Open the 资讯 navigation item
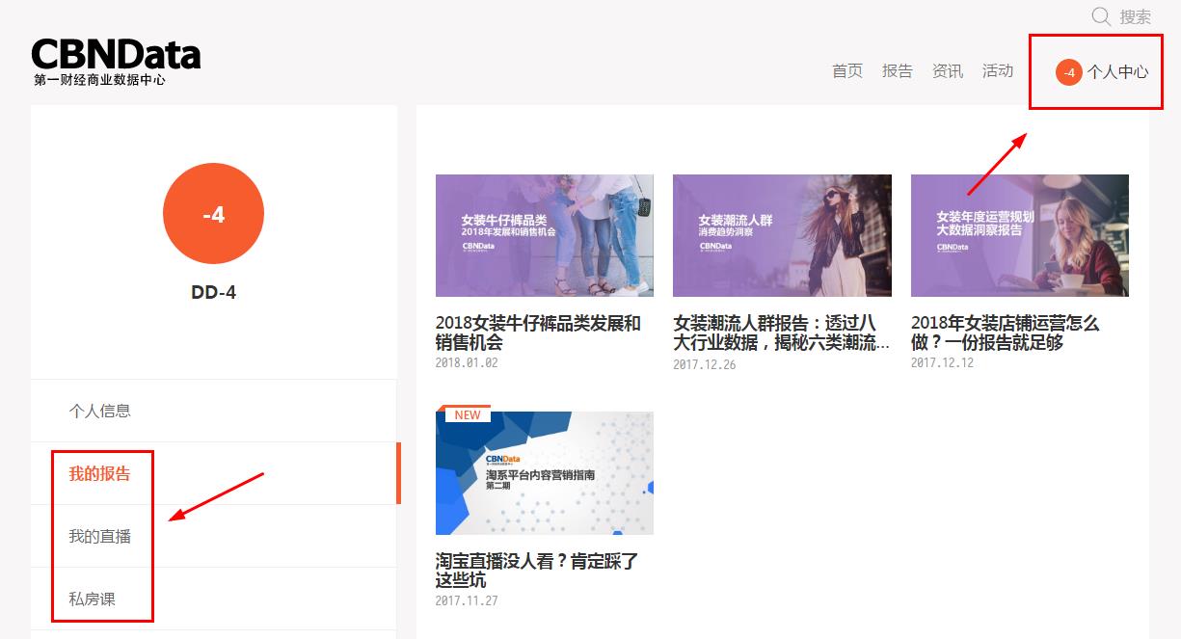1181x639 pixels. coord(947,70)
